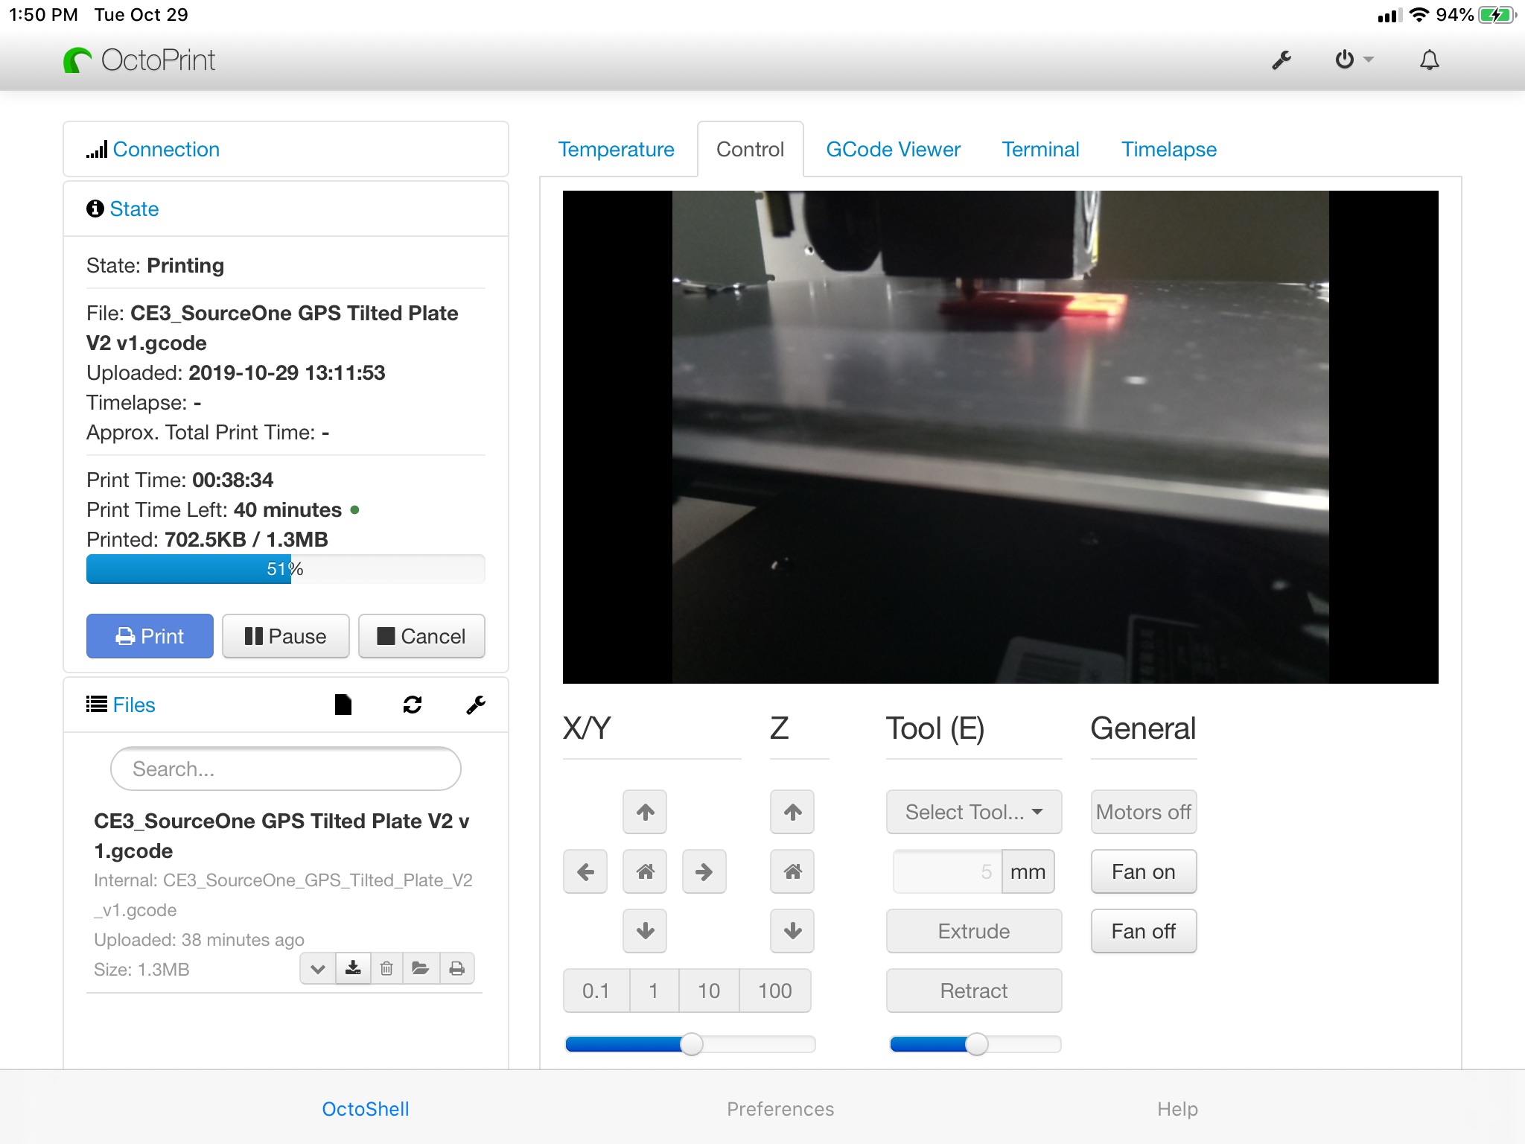
Task: Switch to the GCode Viewer tab
Action: (x=892, y=149)
